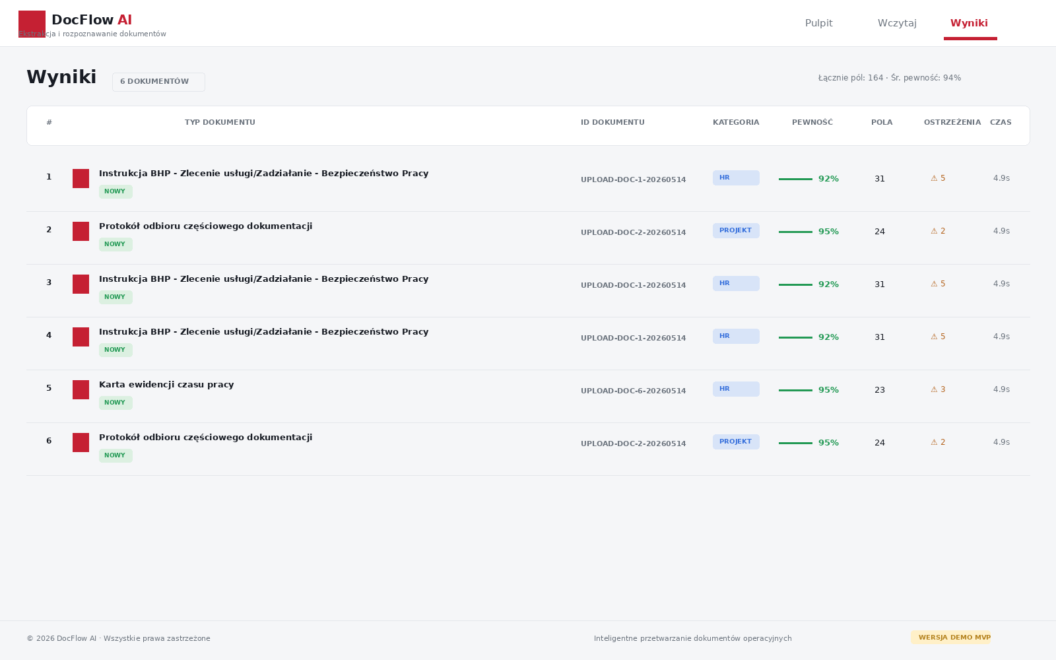The width and height of the screenshot is (1056, 660).
Task: Click the 4.9s time in row 1
Action: (1001, 178)
